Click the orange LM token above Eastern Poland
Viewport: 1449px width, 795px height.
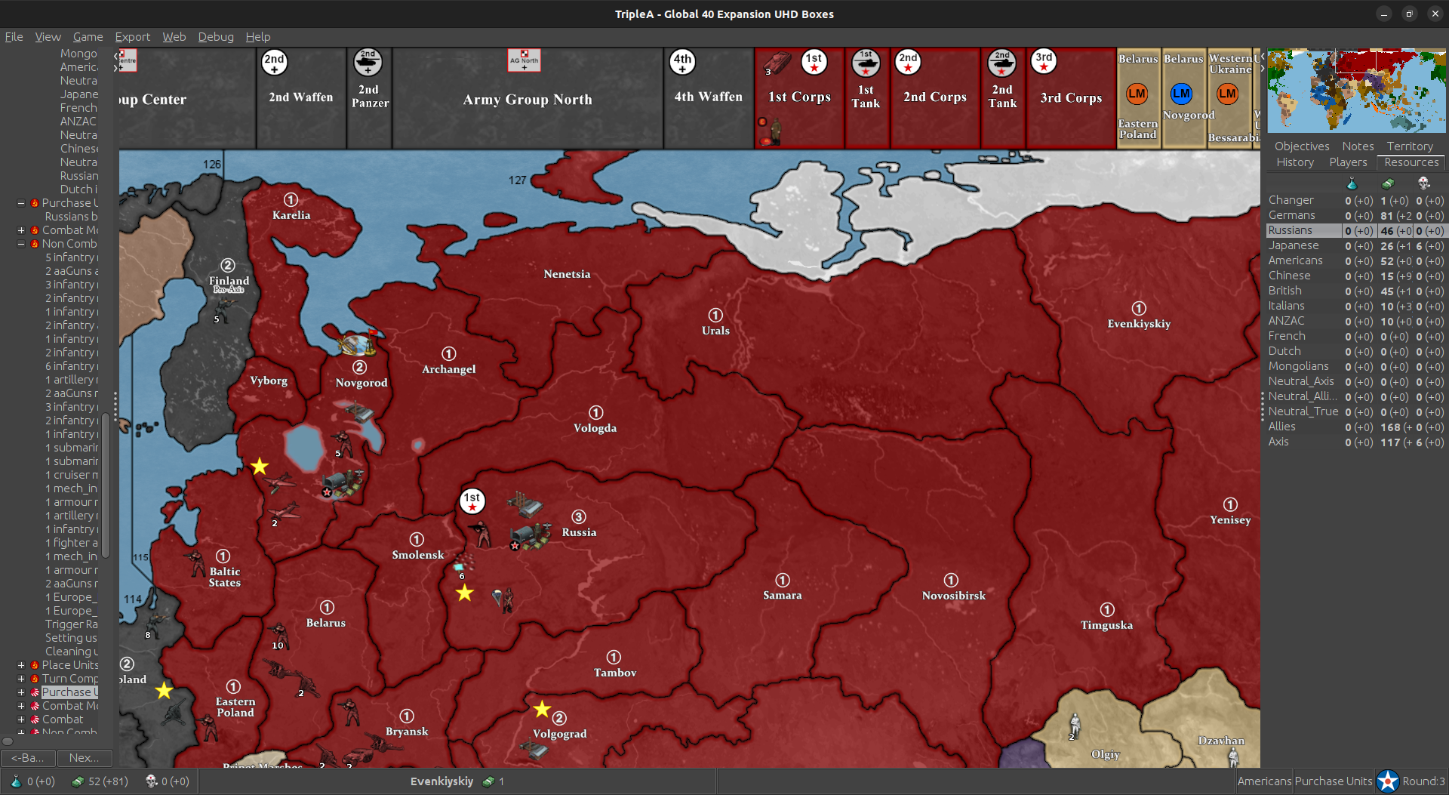coord(1137,94)
